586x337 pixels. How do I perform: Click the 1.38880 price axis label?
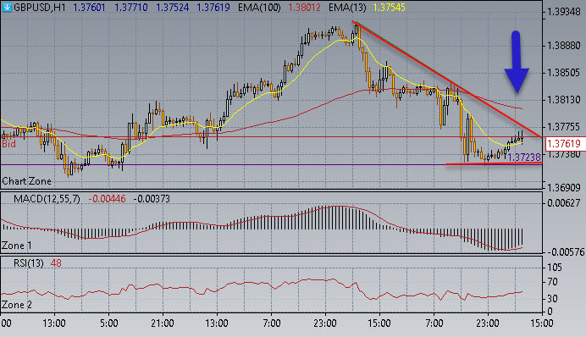point(564,46)
